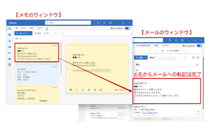The image size is (210, 131).
Task: Toggle 新しい Outlook switch in mail window
Action: pos(199,46)
